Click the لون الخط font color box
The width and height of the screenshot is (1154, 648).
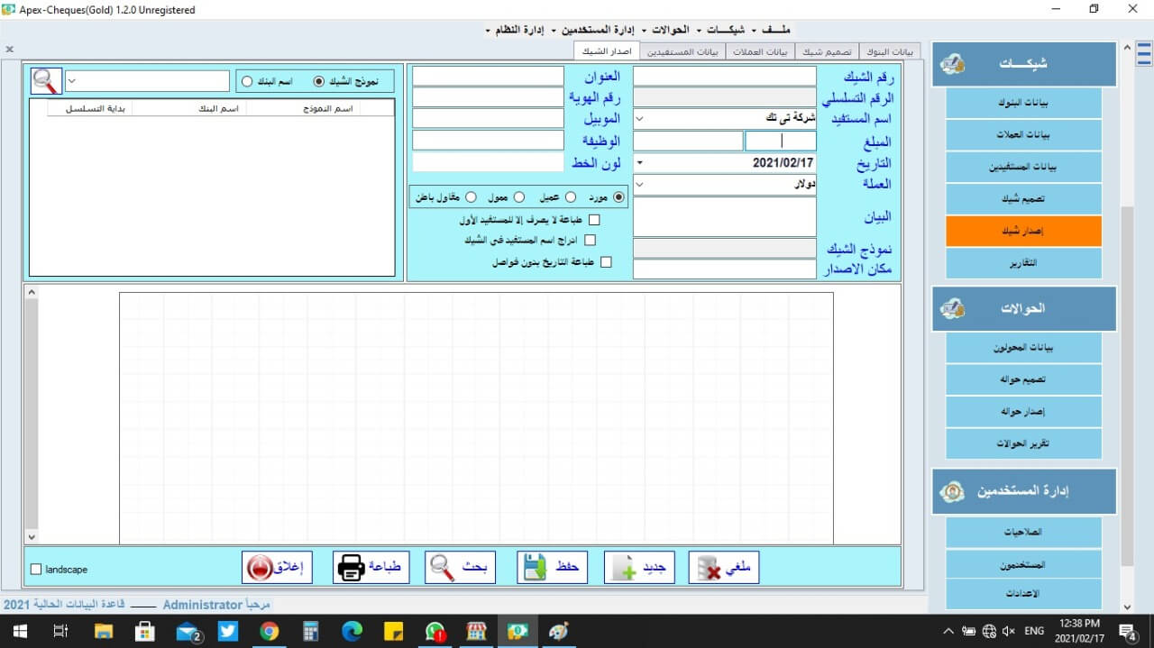[488, 162]
